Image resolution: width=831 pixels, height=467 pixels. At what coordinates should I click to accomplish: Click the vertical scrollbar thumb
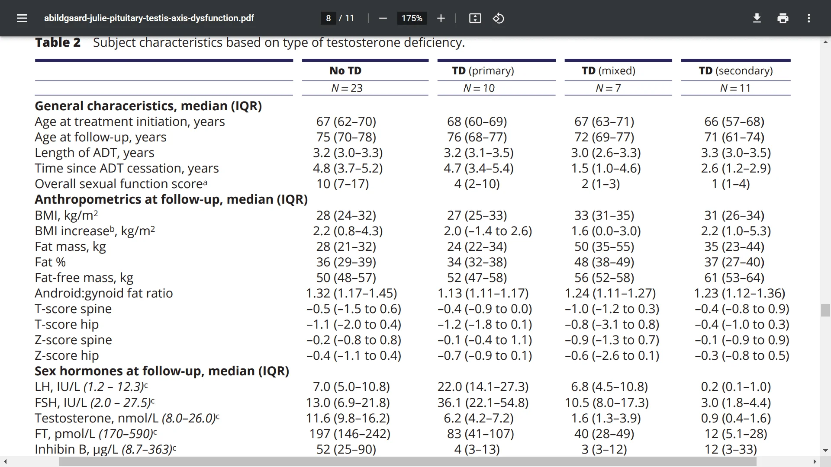click(x=825, y=310)
